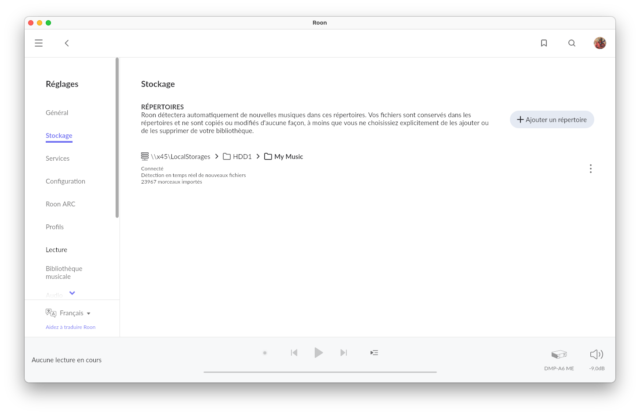Maximize the Roon window using green button
The height and width of the screenshot is (415, 640).
[48, 23]
